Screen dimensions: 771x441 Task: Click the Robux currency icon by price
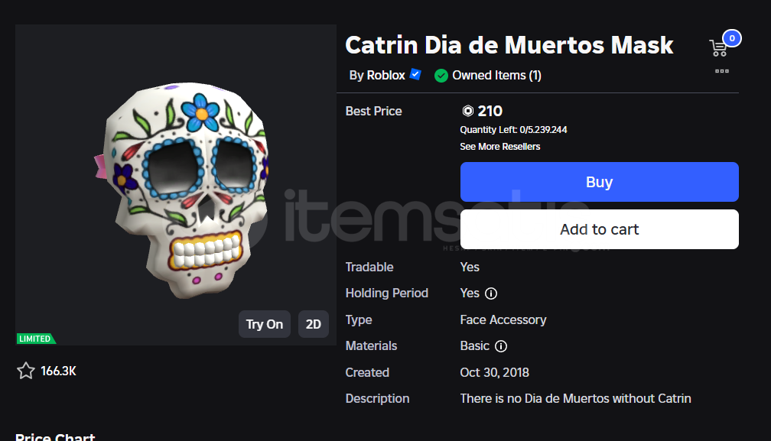click(x=468, y=112)
